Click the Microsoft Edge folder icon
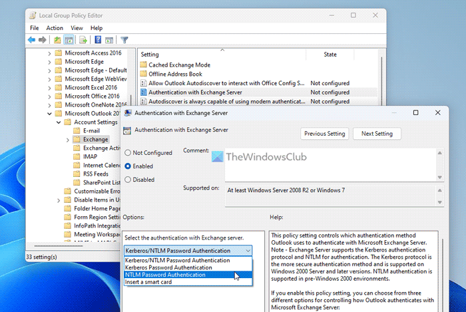 click(x=59, y=61)
